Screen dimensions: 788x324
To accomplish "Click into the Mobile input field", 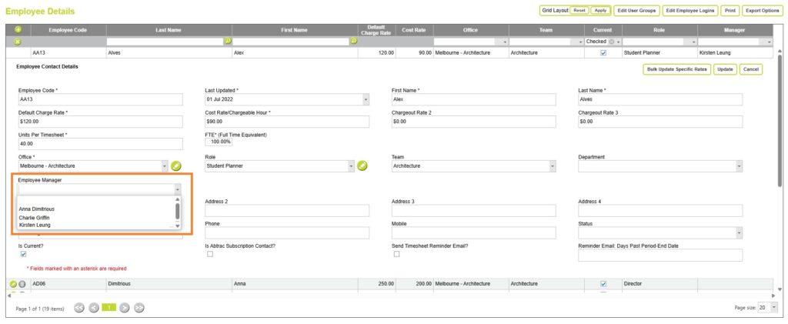I will pyautogui.click(x=473, y=232).
